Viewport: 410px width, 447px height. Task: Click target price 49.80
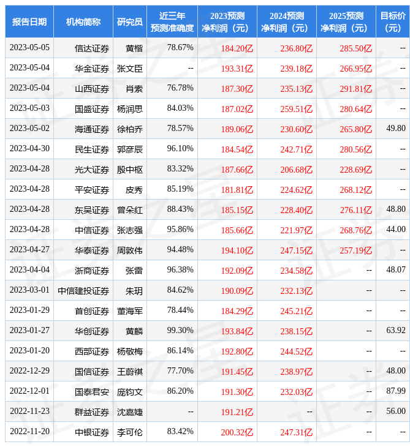396,129
